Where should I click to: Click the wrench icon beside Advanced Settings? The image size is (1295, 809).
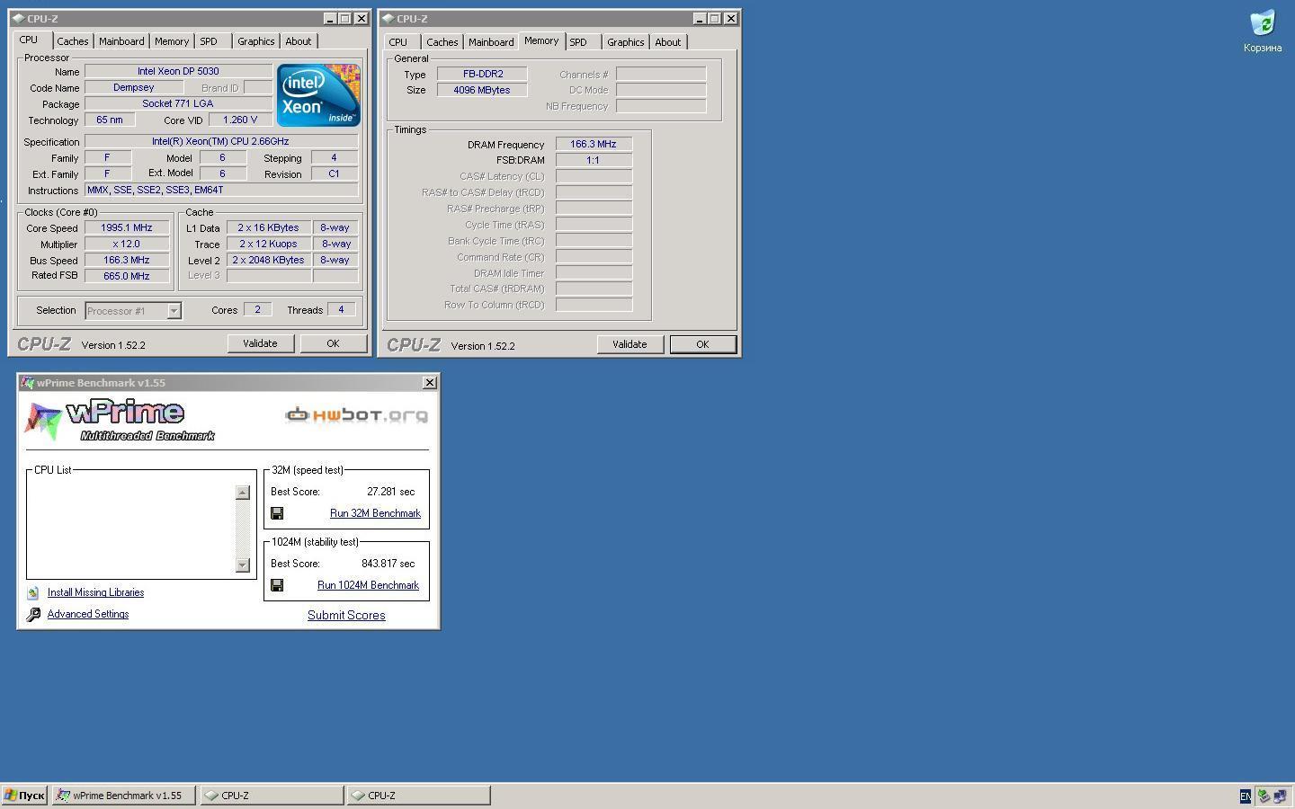[x=33, y=614]
